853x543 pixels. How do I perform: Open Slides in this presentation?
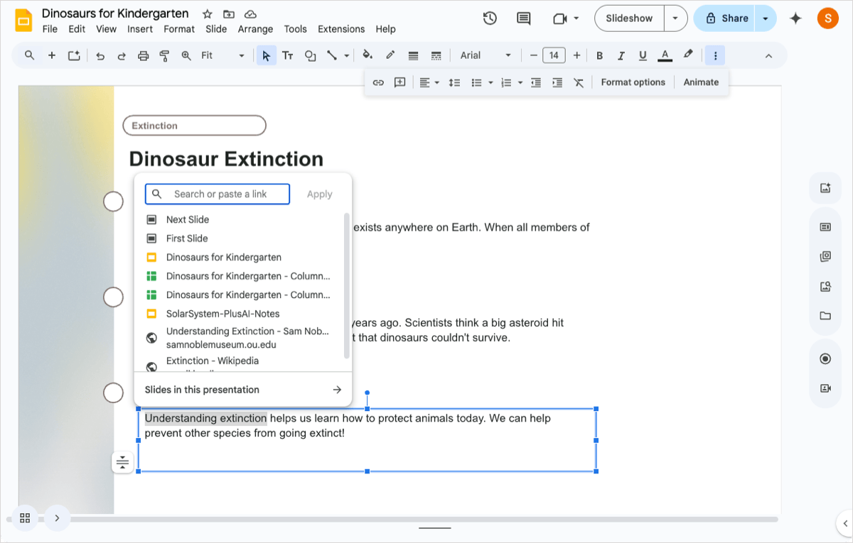[243, 390]
